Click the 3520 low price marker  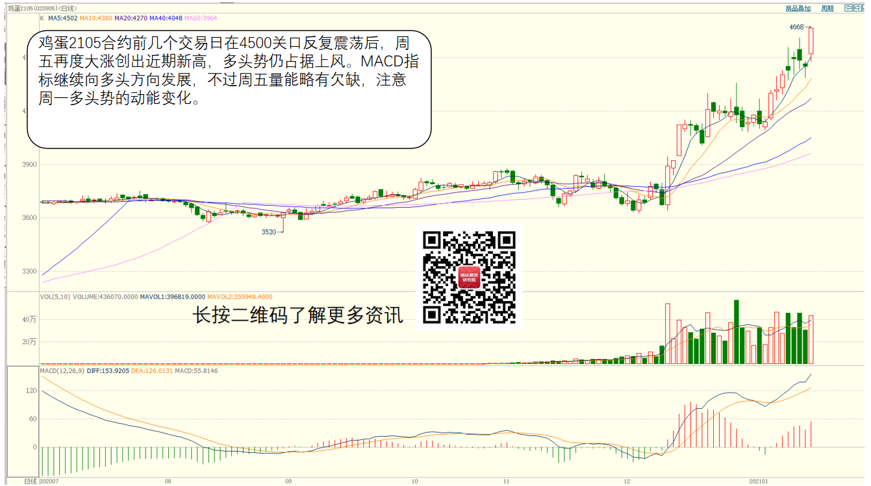[269, 232]
